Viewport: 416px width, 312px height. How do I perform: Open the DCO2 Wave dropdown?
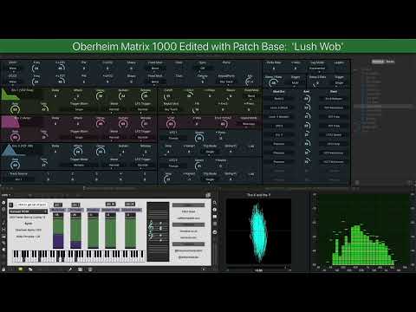(13, 81)
